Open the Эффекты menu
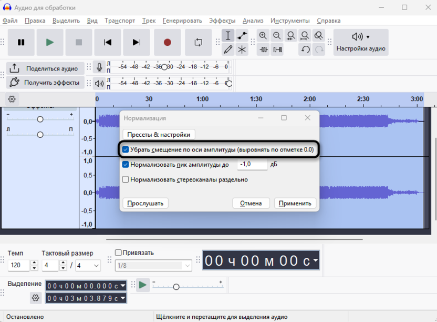Screen dimensions: 437x322 (x=222, y=21)
